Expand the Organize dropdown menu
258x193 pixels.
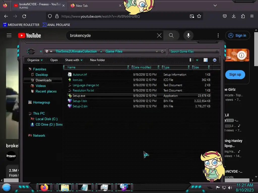(x=35, y=60)
